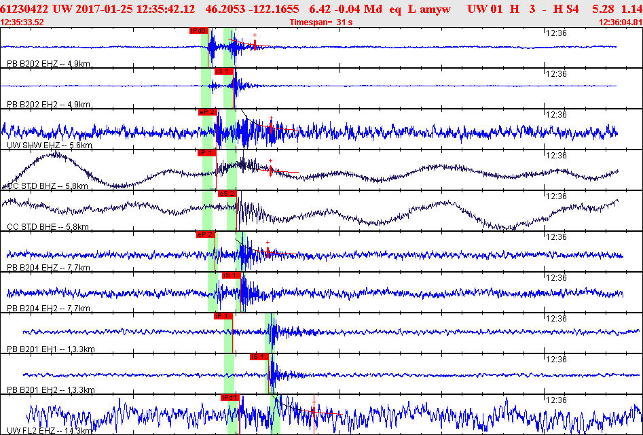
Task: Click the red coda marker on SHW EHZ trace
Action: pyautogui.click(x=271, y=125)
